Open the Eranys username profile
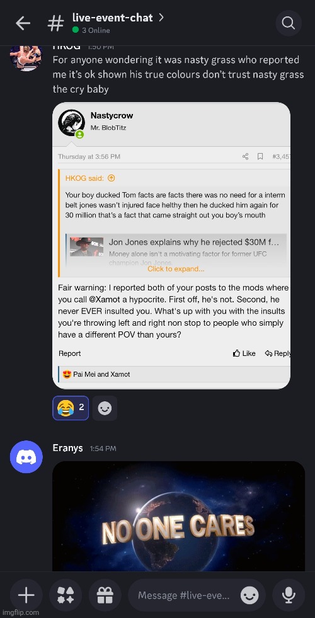Image resolution: width=315 pixels, height=618 pixels. 68,448
